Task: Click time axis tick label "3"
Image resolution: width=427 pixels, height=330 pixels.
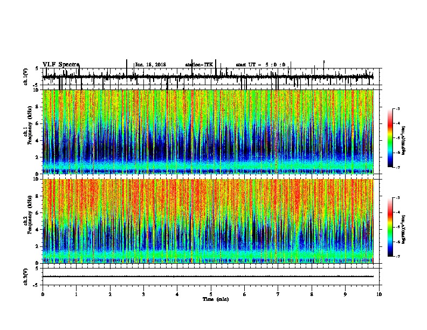Action: tap(143, 294)
